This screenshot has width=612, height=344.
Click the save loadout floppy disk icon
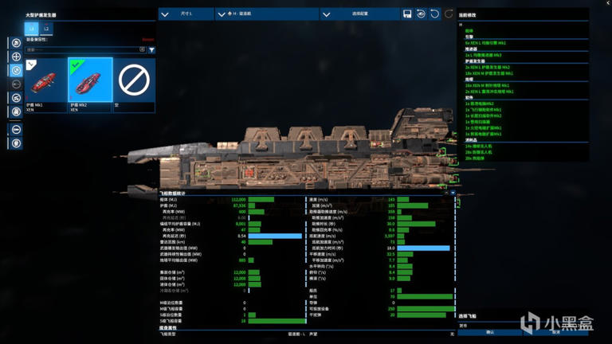click(407, 14)
